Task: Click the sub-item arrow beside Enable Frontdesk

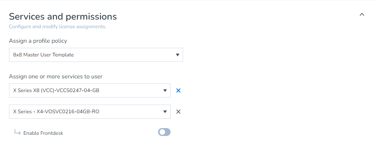Action: (x=17, y=132)
